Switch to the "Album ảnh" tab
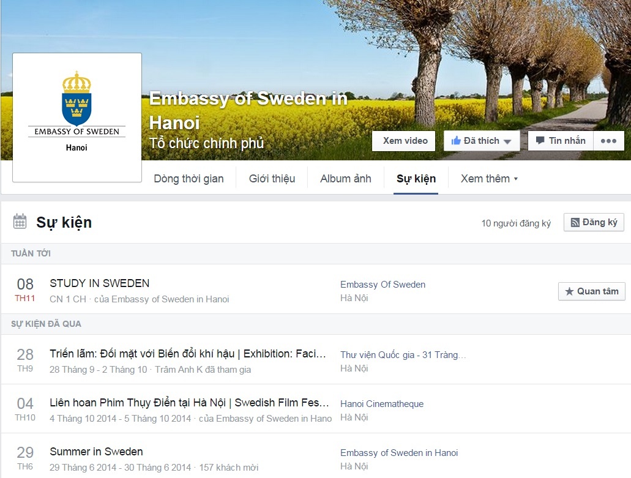 click(x=345, y=178)
